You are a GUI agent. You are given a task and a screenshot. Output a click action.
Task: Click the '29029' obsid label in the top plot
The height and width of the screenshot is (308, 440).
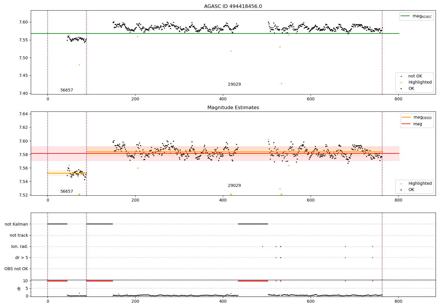coord(234,84)
